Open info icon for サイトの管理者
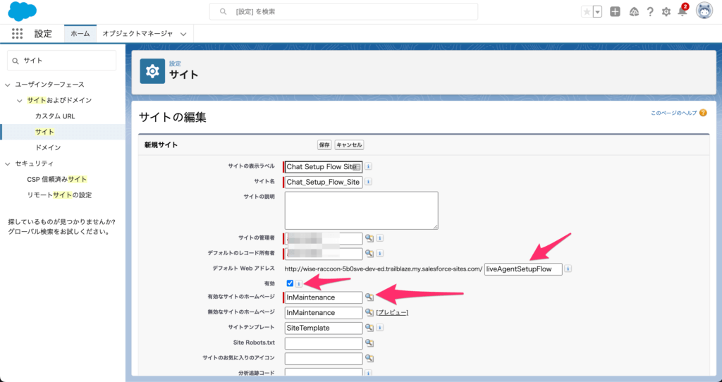Image resolution: width=722 pixels, height=382 pixels. 380,238
